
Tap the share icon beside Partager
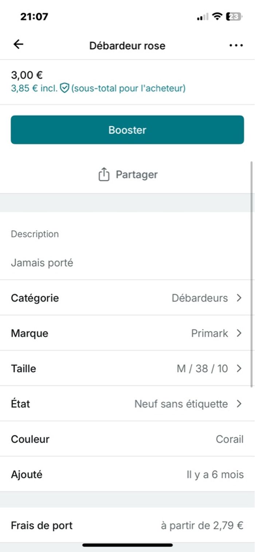104,175
